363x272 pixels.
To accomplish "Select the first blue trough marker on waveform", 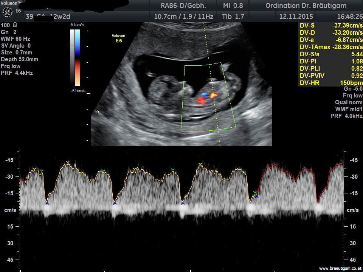I will coord(47,203).
